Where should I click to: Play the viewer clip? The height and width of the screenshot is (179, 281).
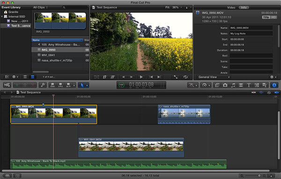141,77
